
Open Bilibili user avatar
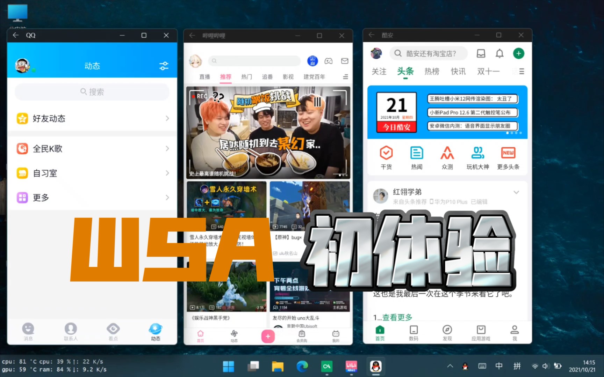(x=195, y=61)
